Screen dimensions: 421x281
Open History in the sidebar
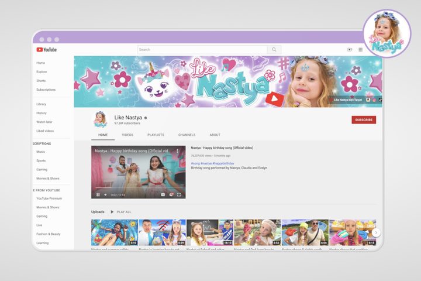click(42, 113)
